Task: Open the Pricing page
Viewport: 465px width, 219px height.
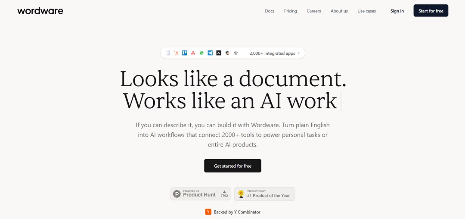Action: tap(290, 11)
